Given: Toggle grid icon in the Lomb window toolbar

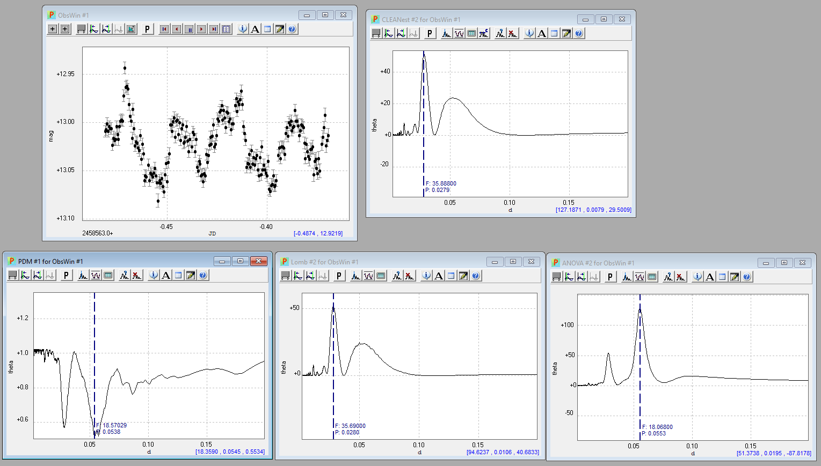Looking at the screenshot, I should click(285, 276).
